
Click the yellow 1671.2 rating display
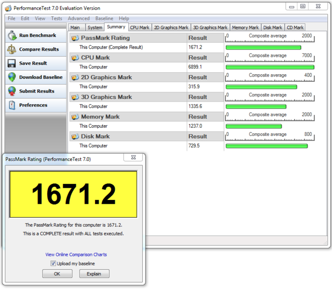coord(73,194)
